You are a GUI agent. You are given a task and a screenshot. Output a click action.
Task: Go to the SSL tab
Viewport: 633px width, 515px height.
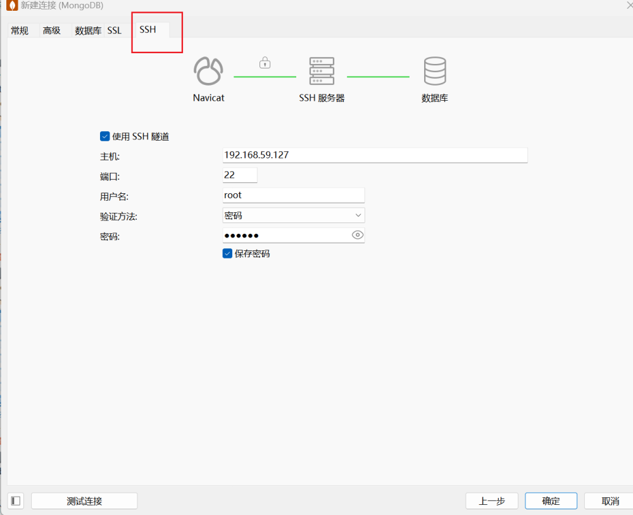[x=115, y=30]
